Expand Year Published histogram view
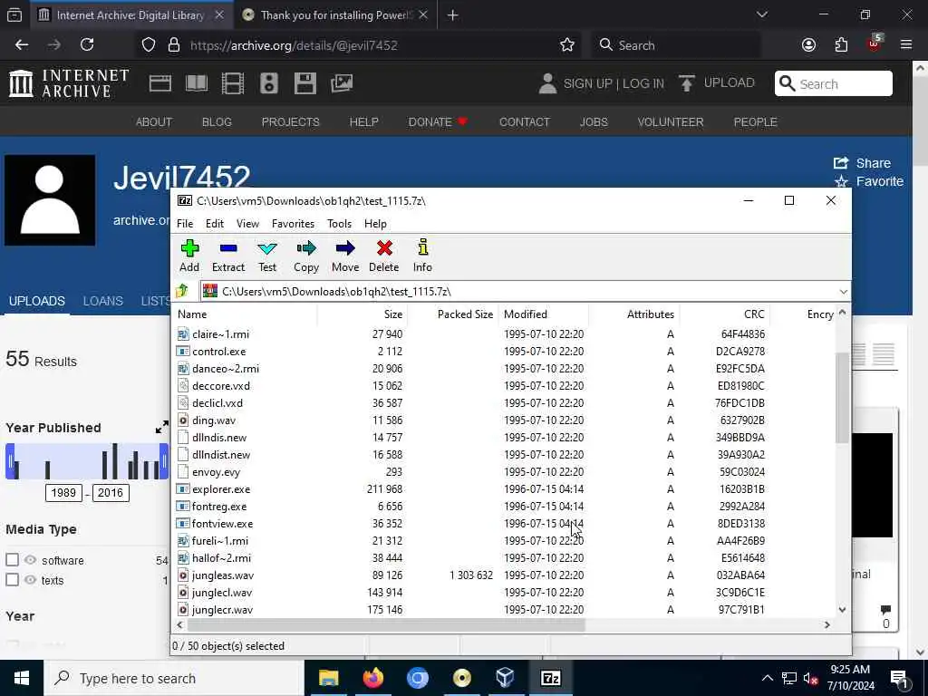This screenshot has width=928, height=696. click(x=161, y=428)
